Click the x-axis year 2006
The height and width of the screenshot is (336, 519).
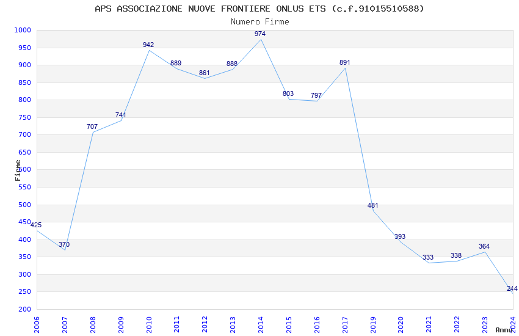point(37,325)
